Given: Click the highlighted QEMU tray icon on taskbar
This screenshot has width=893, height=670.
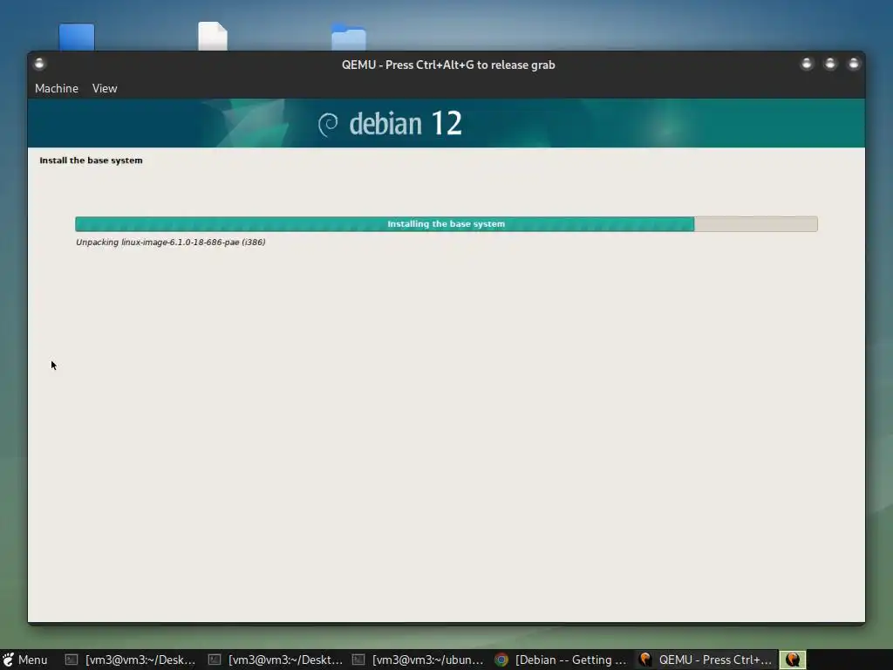Looking at the screenshot, I should pyautogui.click(x=792, y=660).
